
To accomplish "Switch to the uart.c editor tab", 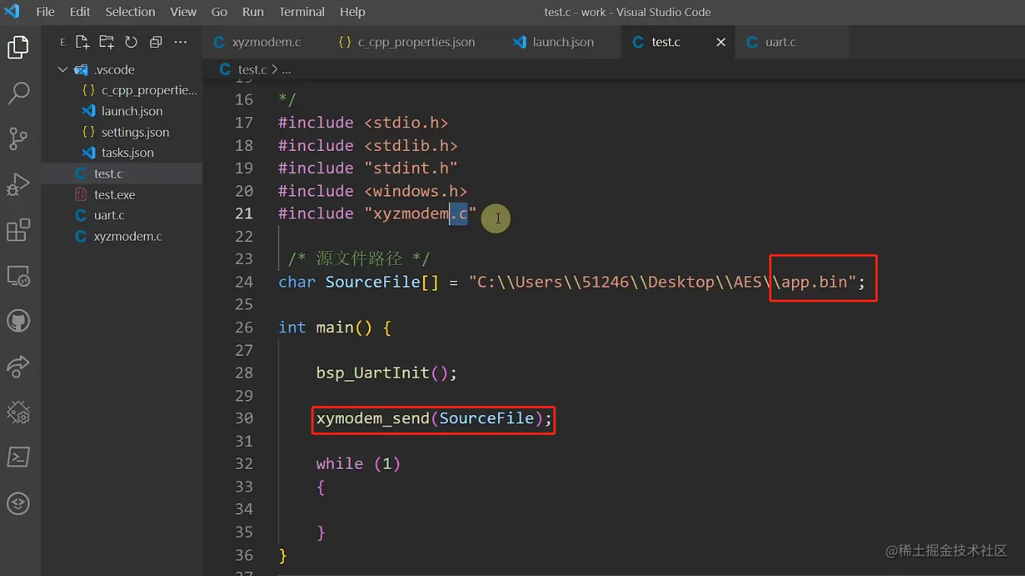I will tap(791, 42).
